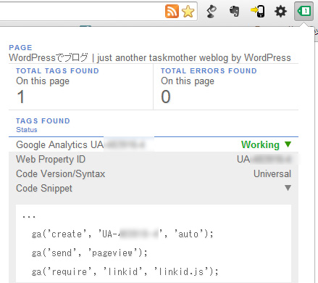Click the ga create line in the snippet
318x283 pixels.
(x=122, y=234)
